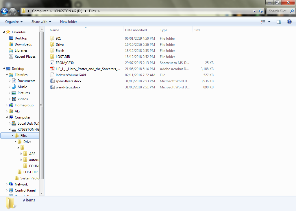Open the Help question mark icon
Image resolution: width=296 pixels, height=211 pixels.
coord(289,21)
